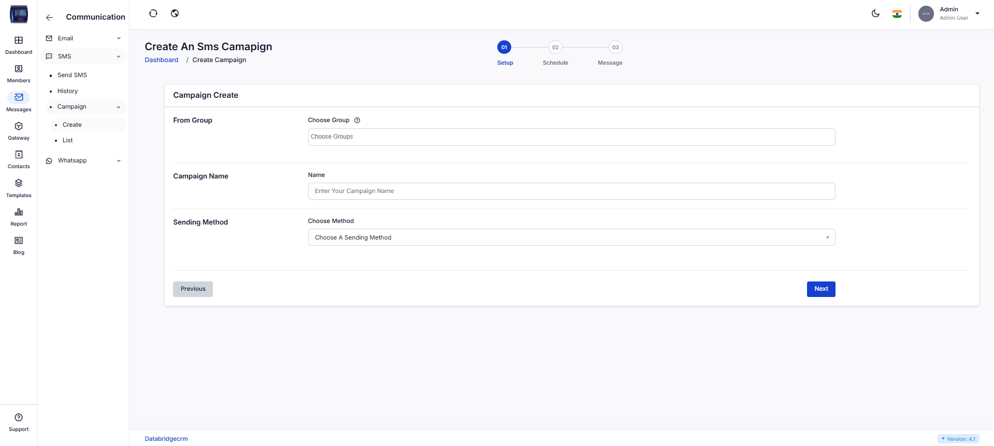
Task: Select Send SMS menu item
Action: (x=72, y=75)
